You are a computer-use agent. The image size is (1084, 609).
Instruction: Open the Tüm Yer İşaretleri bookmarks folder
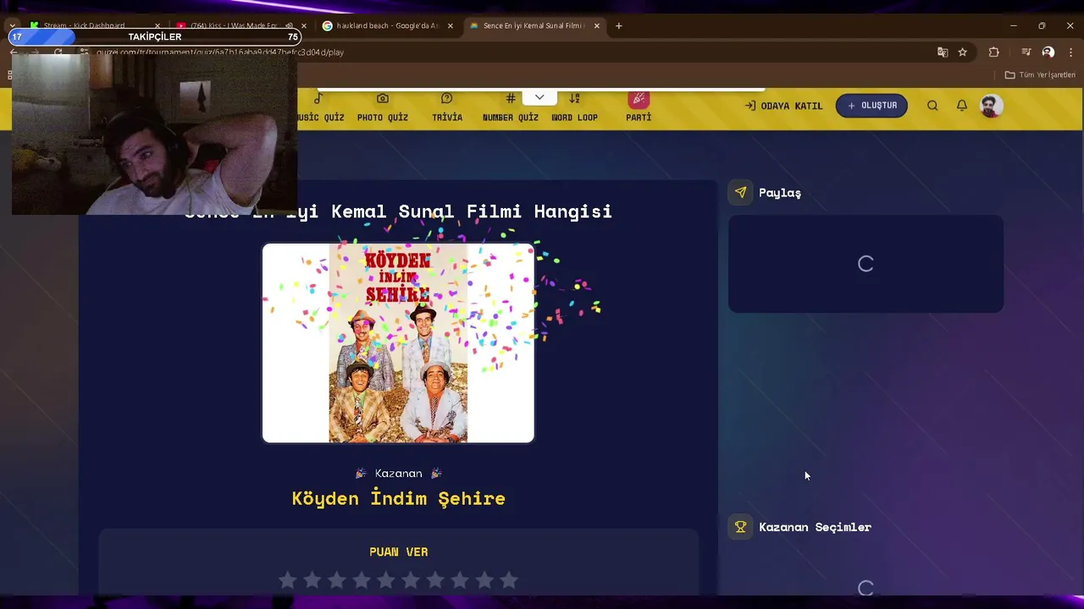coord(1040,75)
